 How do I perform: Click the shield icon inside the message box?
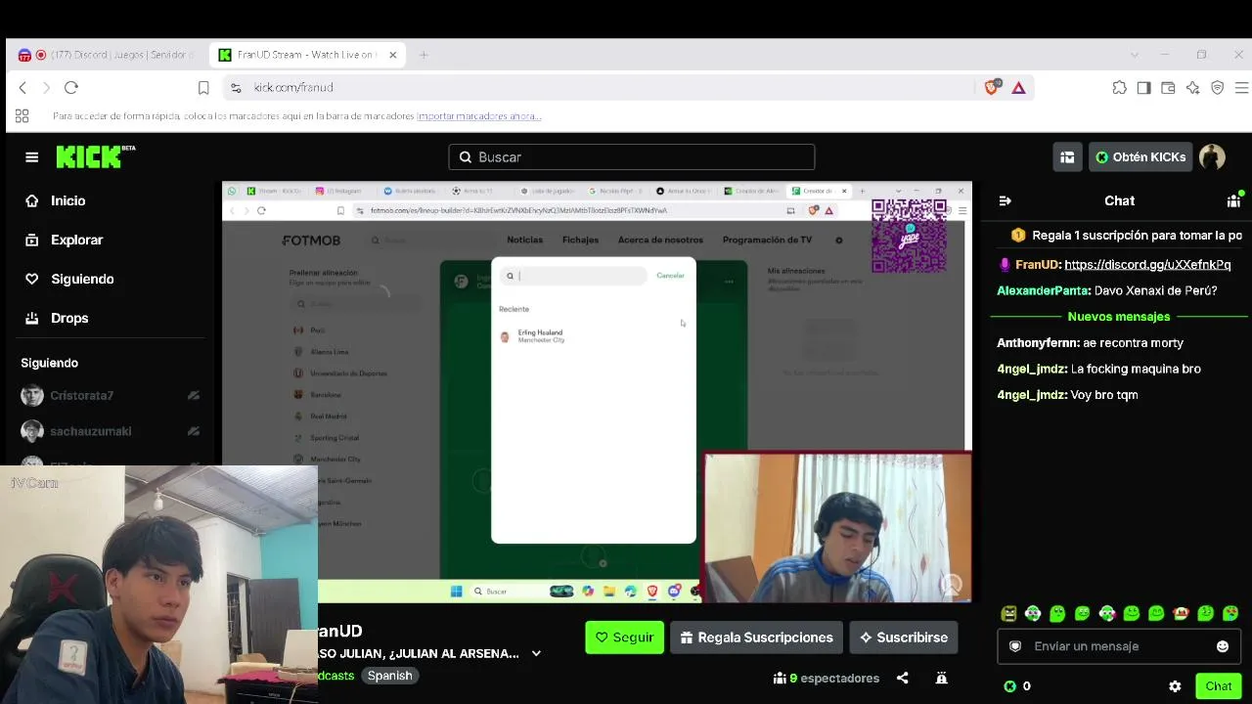coord(1015,646)
